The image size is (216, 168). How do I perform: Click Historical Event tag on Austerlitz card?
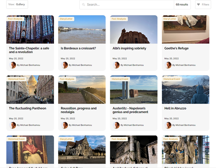120,79
